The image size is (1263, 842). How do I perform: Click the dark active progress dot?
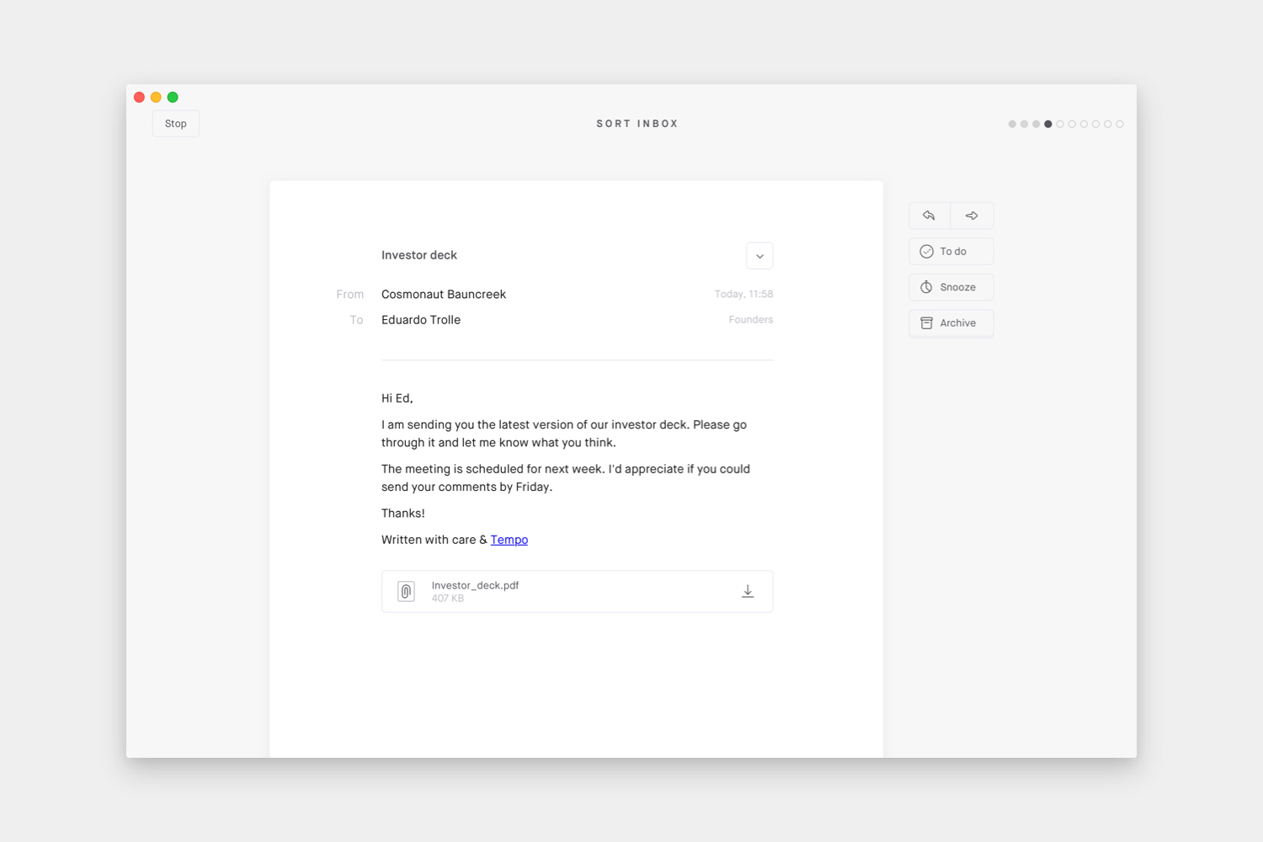[1048, 124]
